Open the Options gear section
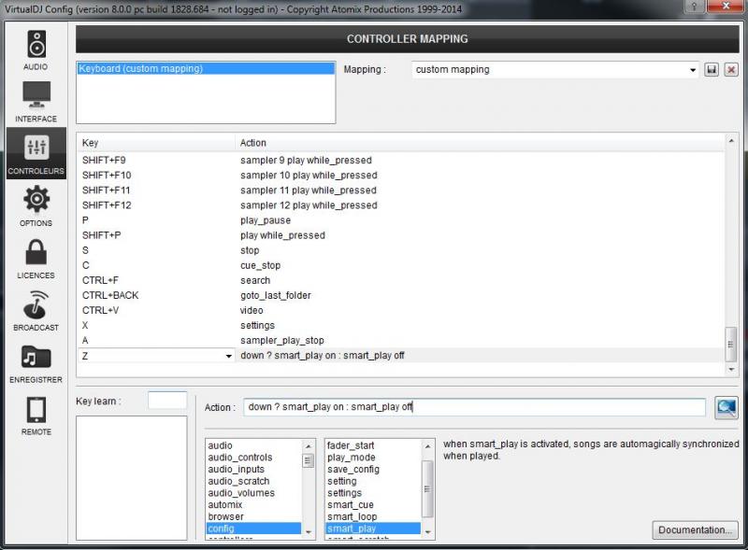Screen dimensions: 748x550 [x=36, y=205]
